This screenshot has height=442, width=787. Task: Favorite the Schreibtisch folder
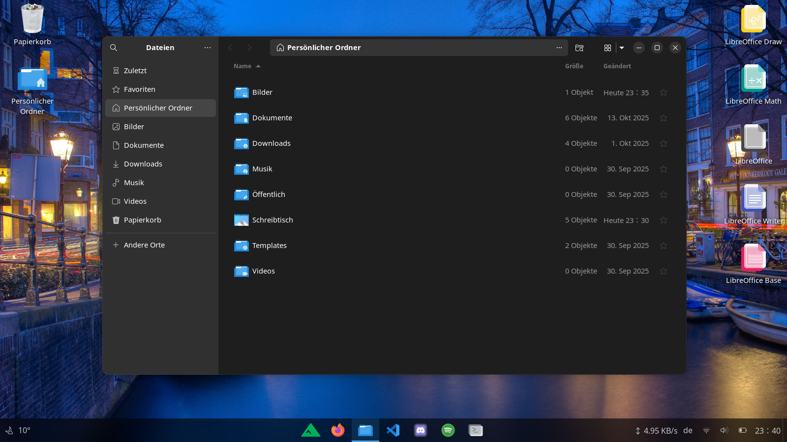pos(663,220)
